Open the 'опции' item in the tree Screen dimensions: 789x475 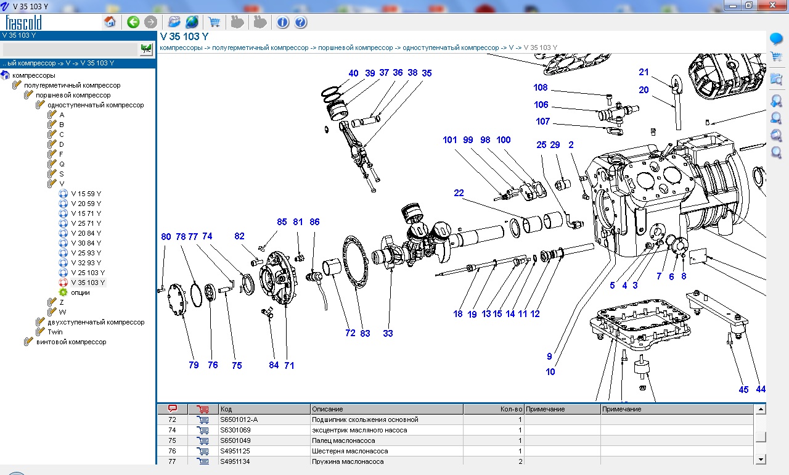tap(80, 292)
